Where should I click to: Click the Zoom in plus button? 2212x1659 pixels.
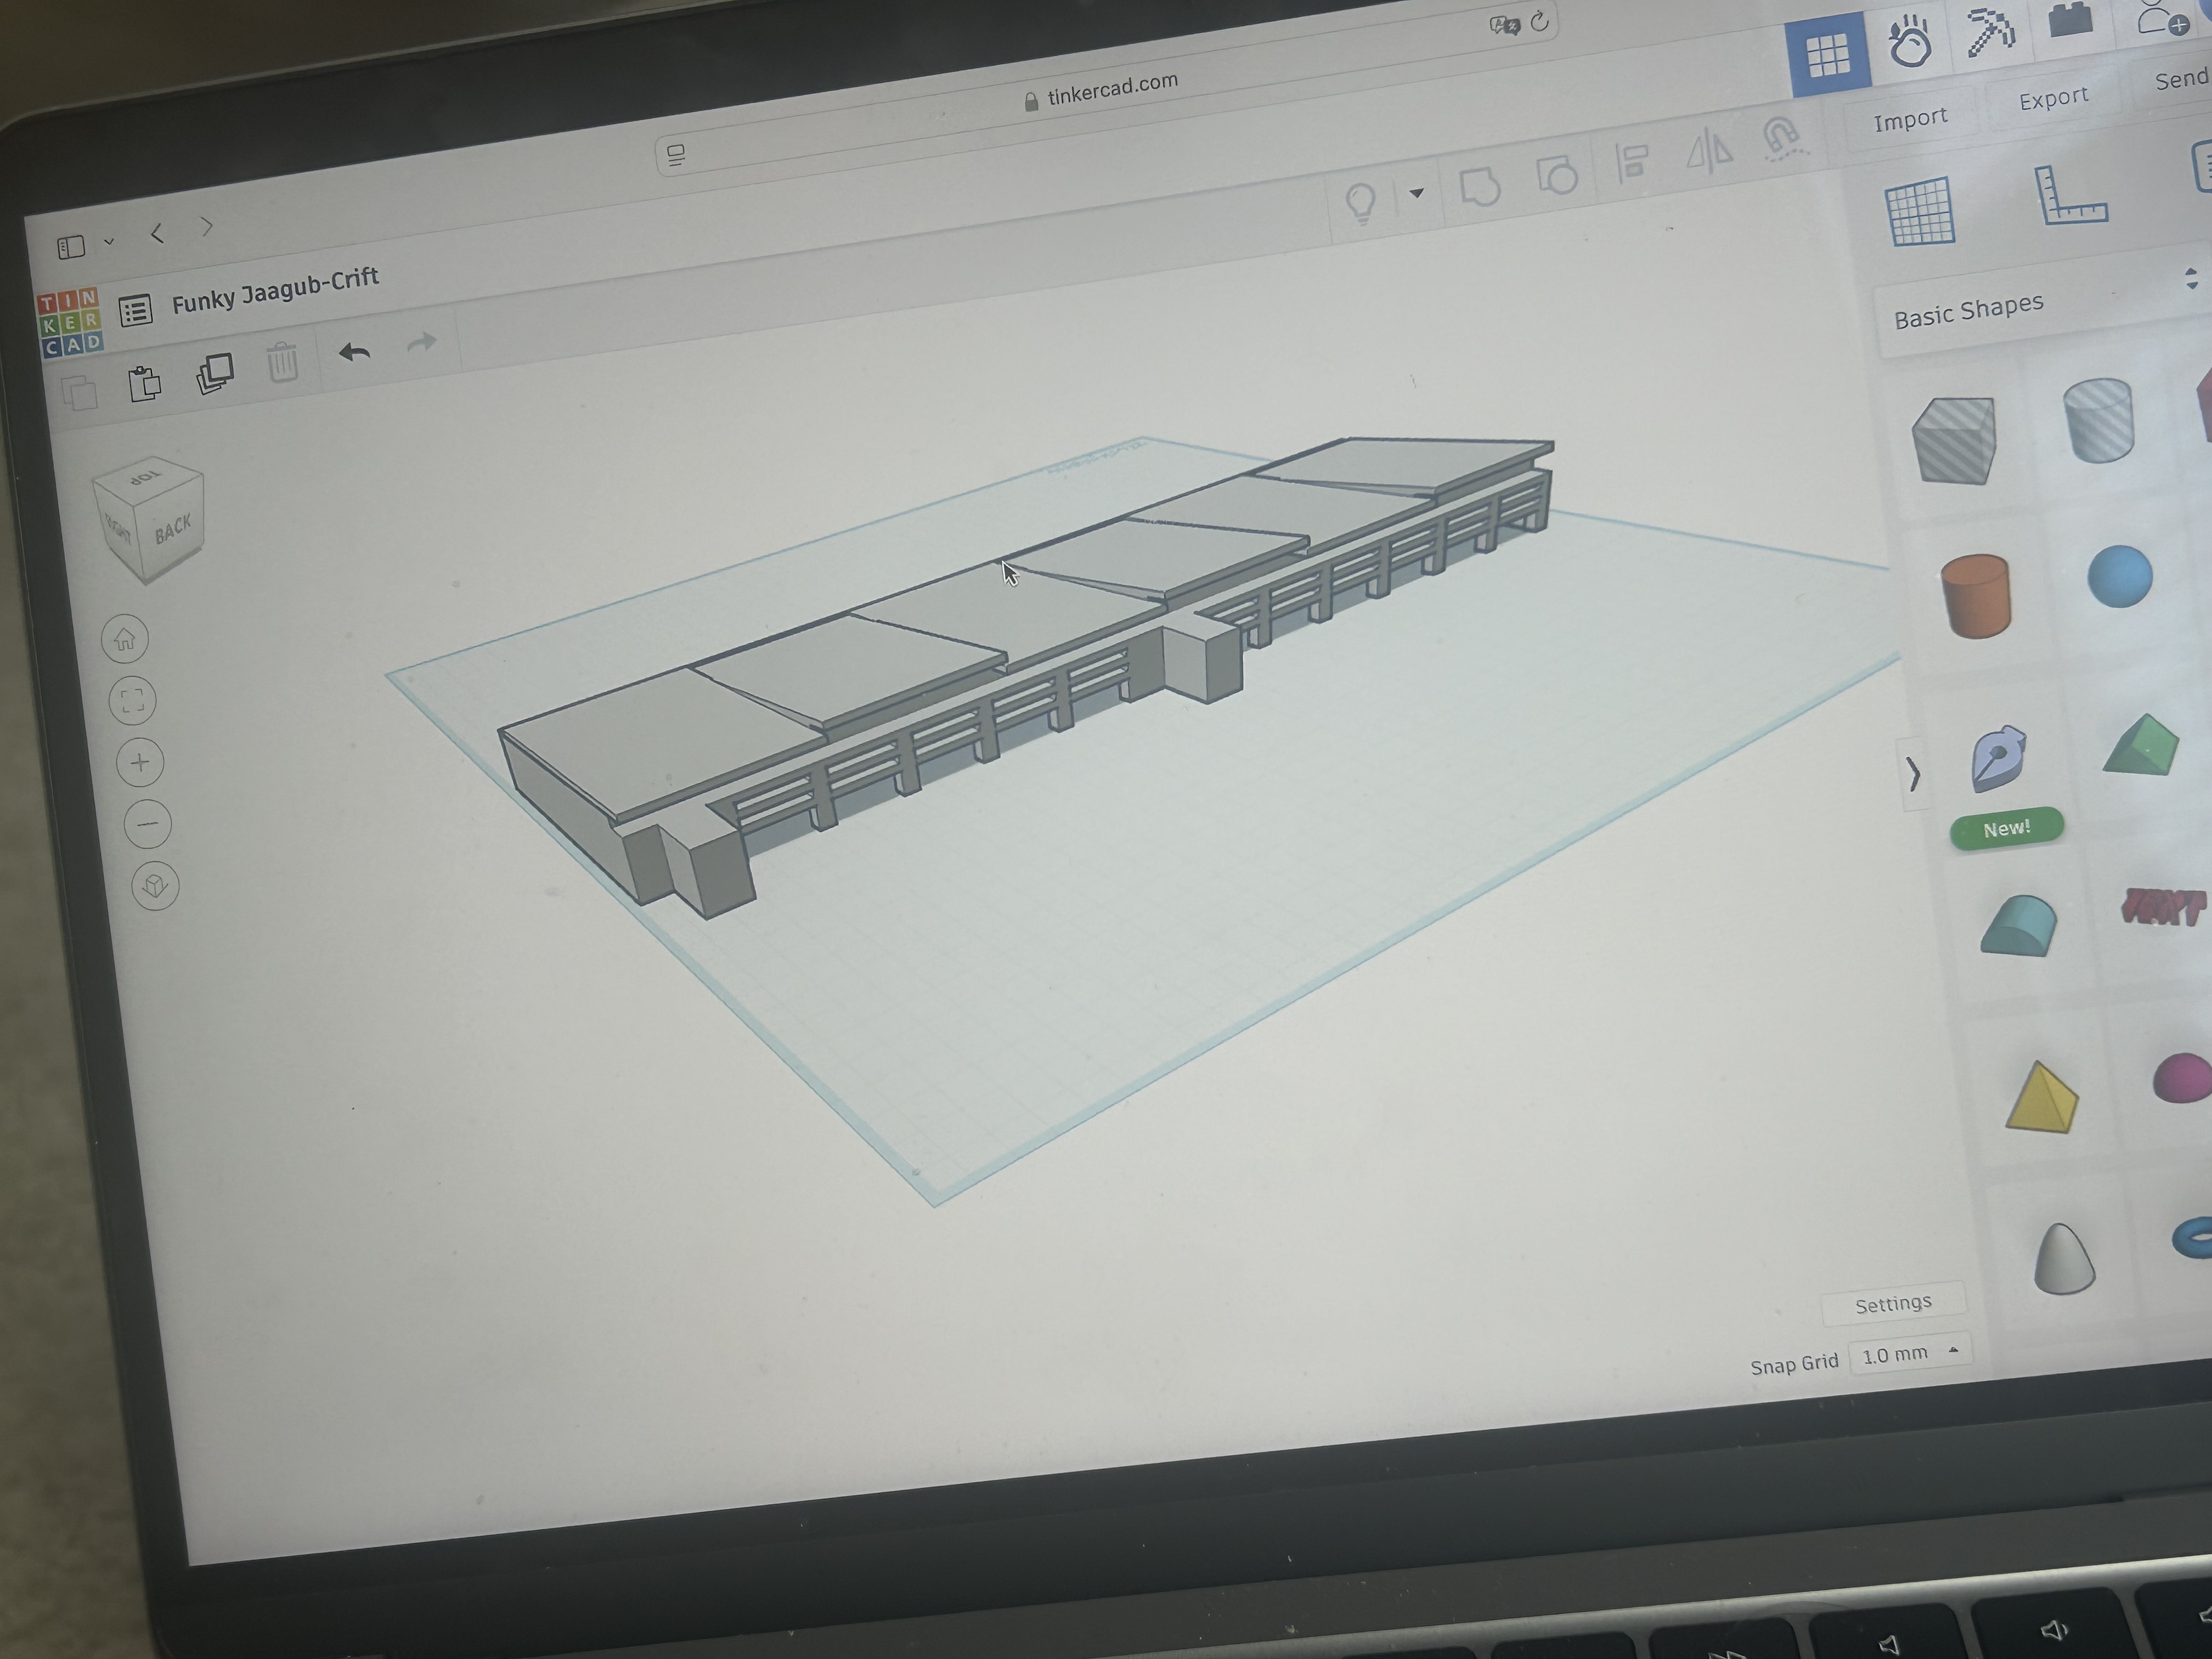coord(140,763)
